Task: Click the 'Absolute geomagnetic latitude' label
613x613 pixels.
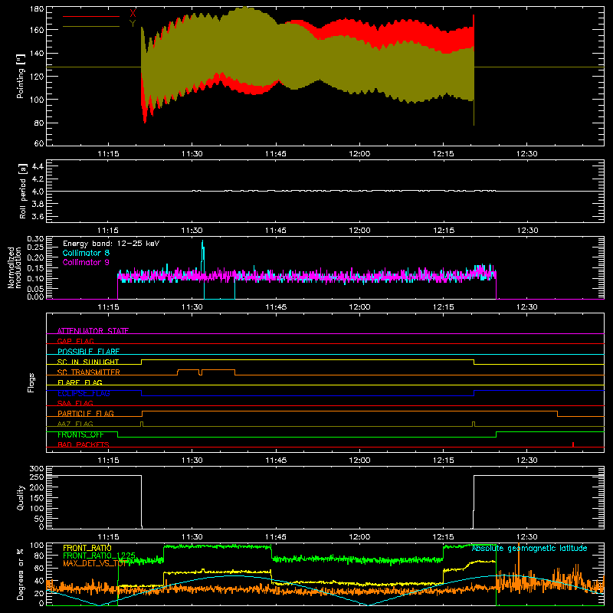Action: (x=529, y=548)
